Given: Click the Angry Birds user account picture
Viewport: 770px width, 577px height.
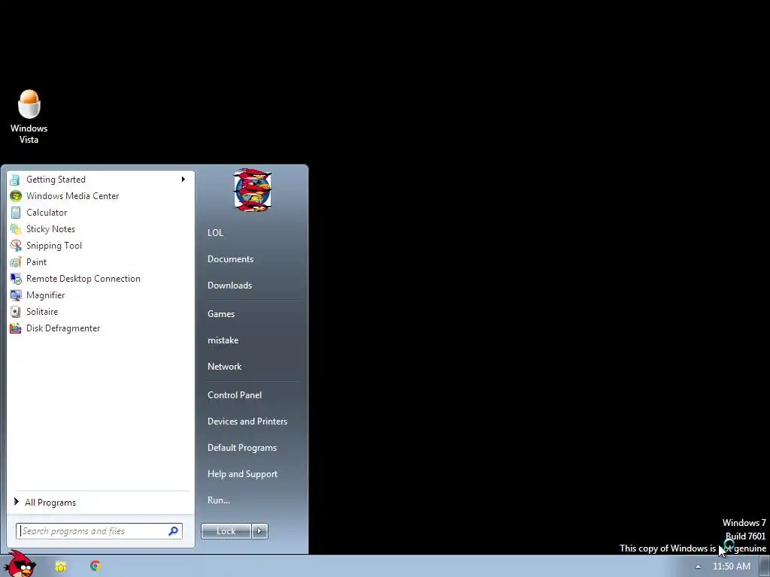Looking at the screenshot, I should pyautogui.click(x=253, y=190).
